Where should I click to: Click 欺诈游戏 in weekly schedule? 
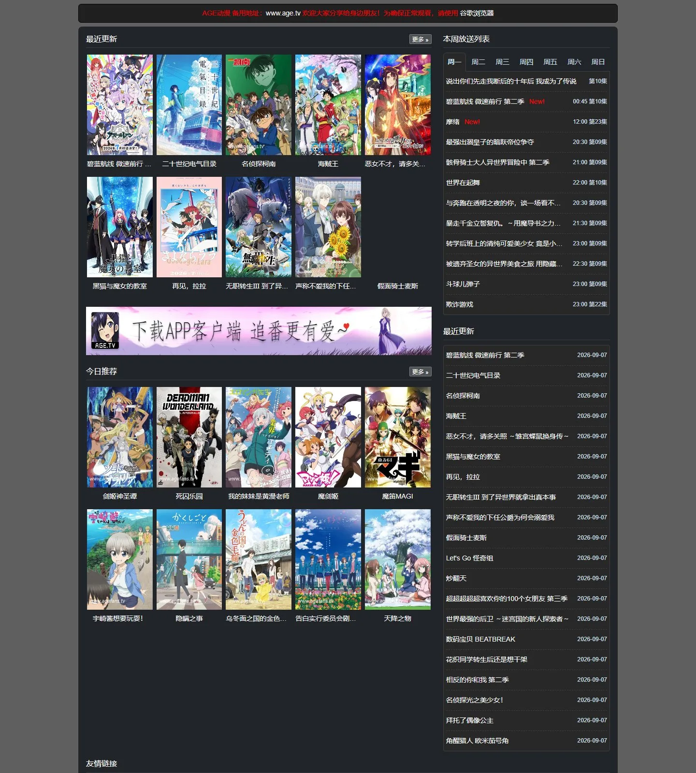pyautogui.click(x=459, y=304)
